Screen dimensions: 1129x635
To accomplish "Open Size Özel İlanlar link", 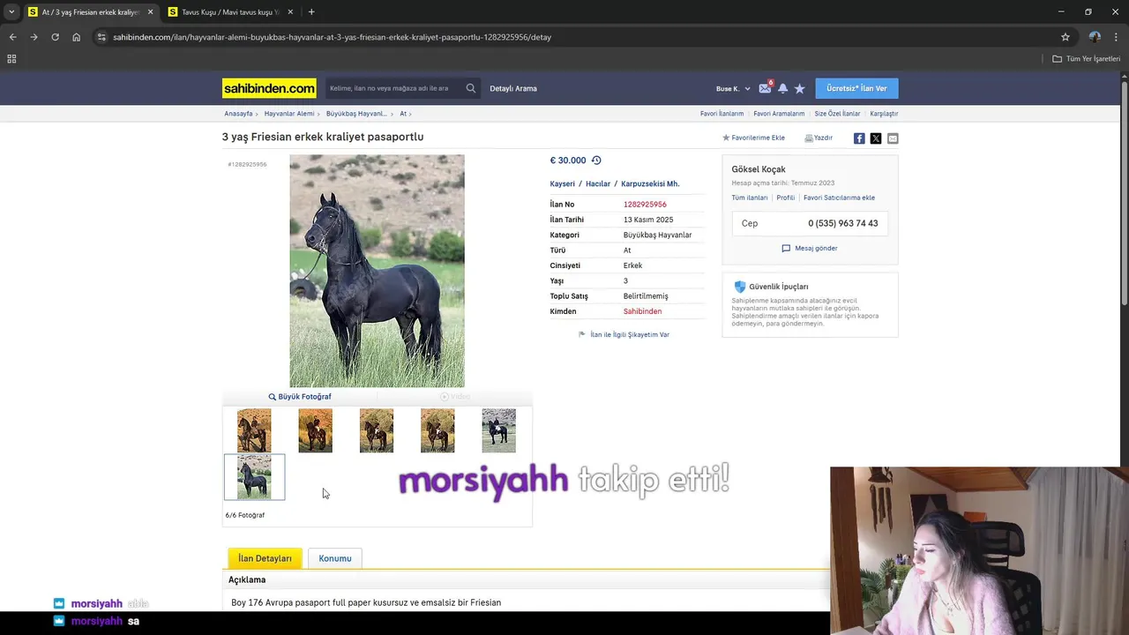I will click(x=837, y=114).
